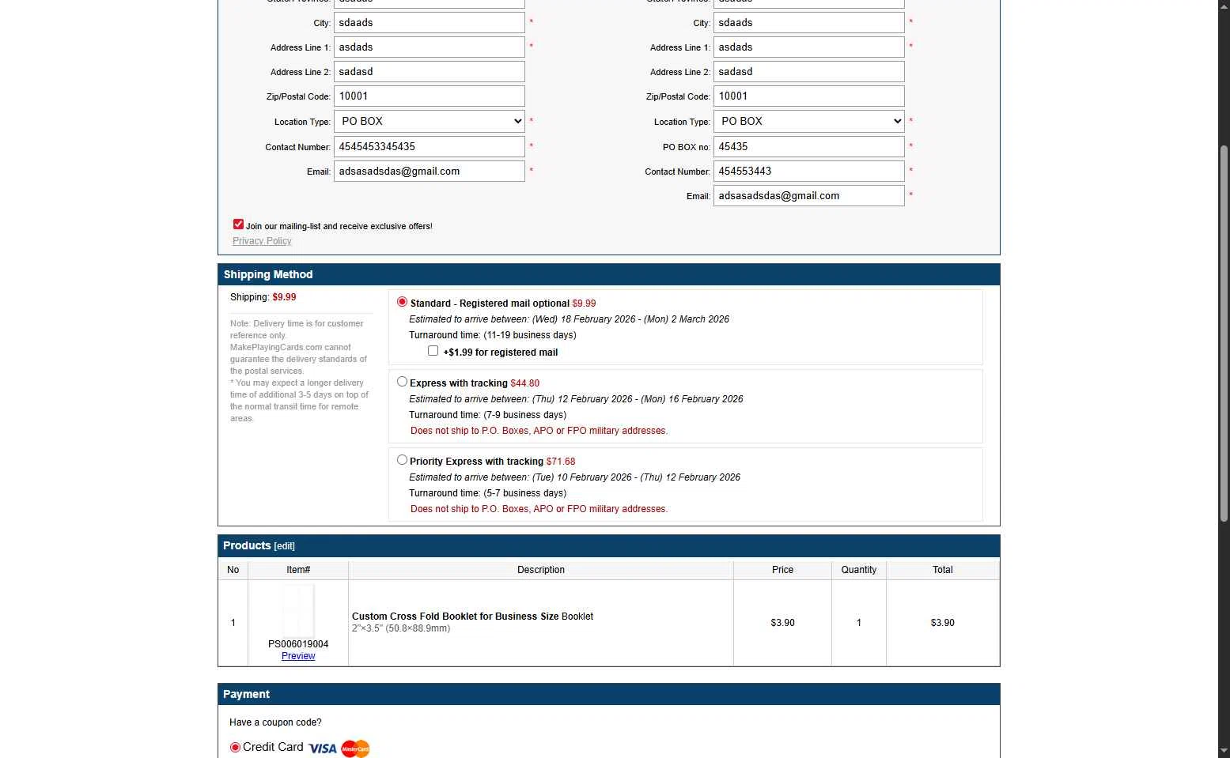Click the Shipping: $9.99 summary text
The height and width of the screenshot is (758, 1230).
[x=263, y=297]
